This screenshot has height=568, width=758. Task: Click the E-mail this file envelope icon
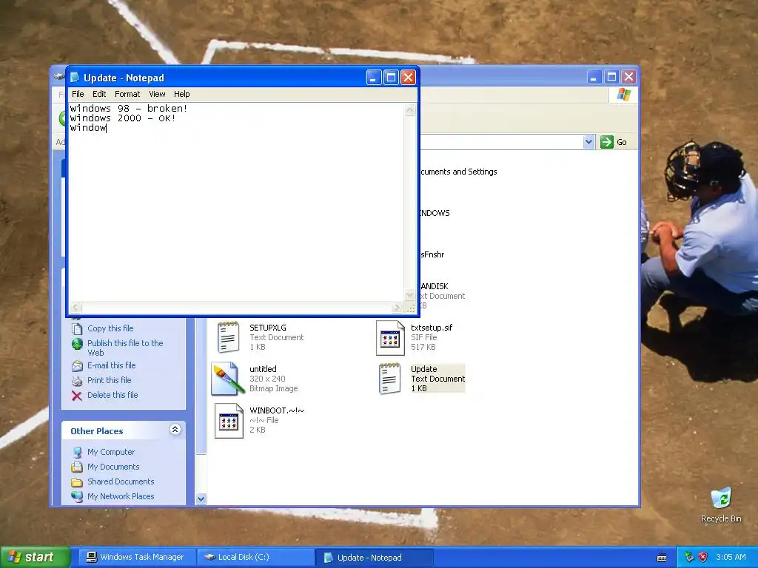point(77,366)
